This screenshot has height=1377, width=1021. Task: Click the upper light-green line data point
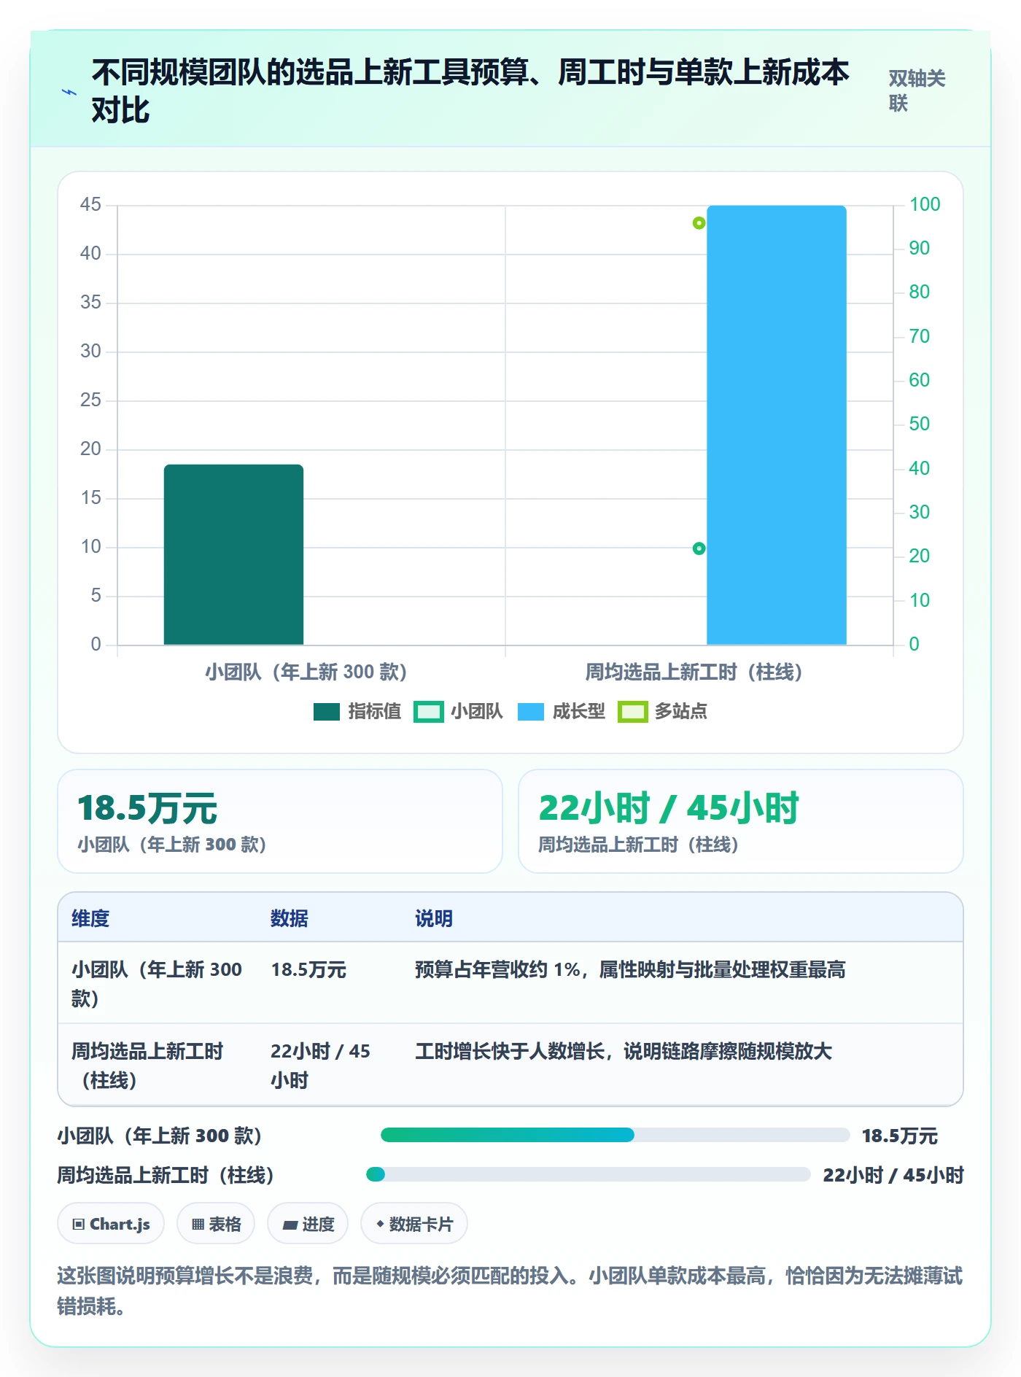699,223
